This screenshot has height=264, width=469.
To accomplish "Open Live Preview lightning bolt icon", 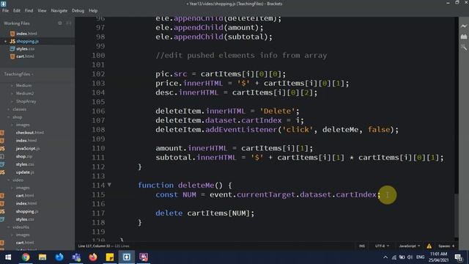I will 464,26.
